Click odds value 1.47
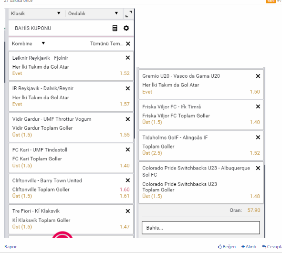 coord(125,227)
